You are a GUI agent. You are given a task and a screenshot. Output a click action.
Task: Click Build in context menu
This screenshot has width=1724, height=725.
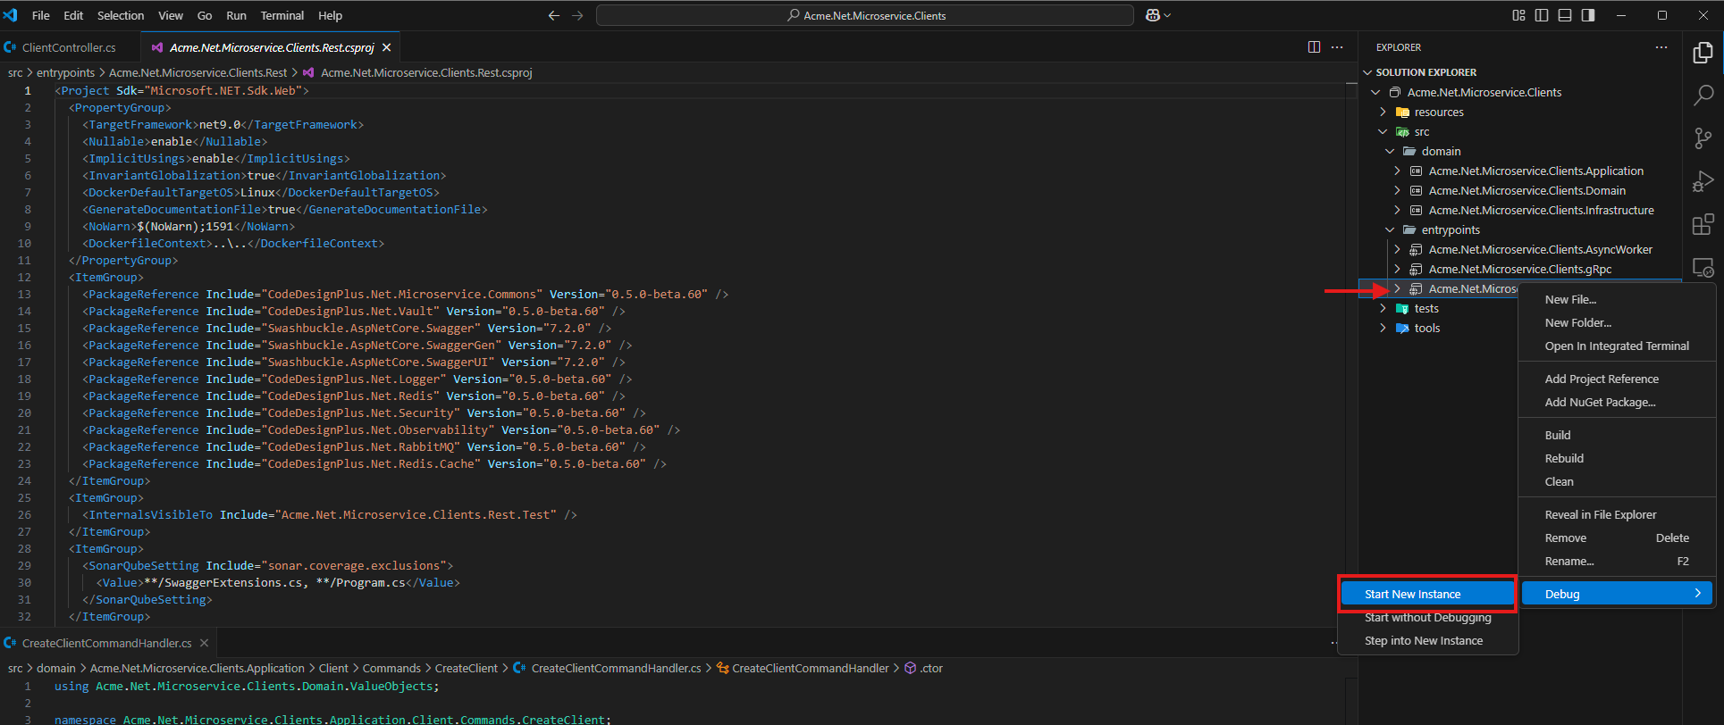[1617, 435]
